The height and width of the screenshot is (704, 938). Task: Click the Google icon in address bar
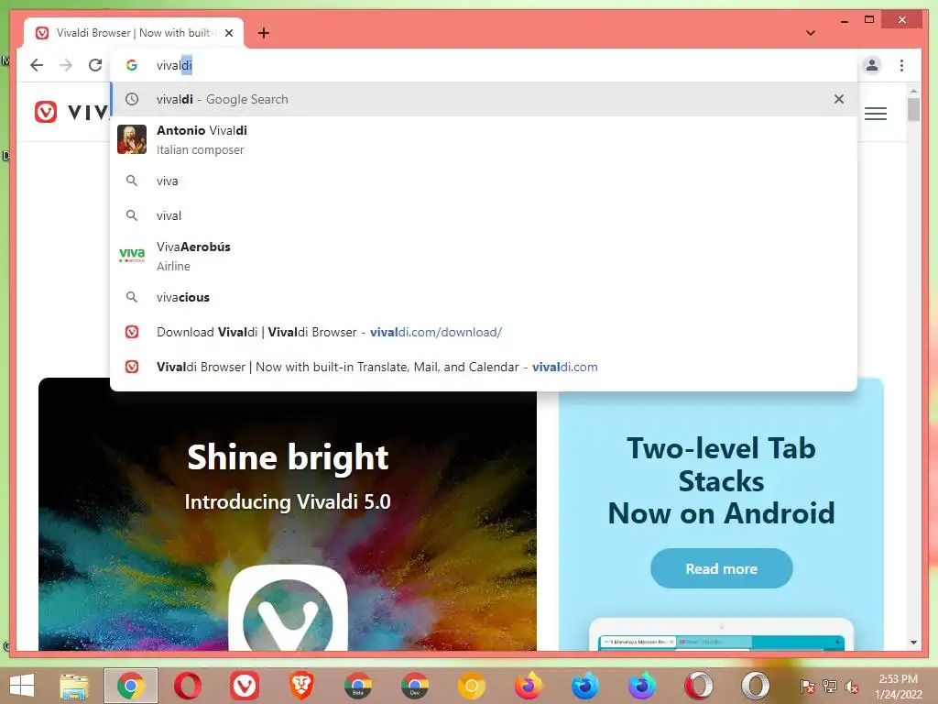click(132, 65)
